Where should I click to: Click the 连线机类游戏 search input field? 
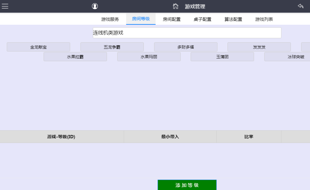pos(186,33)
